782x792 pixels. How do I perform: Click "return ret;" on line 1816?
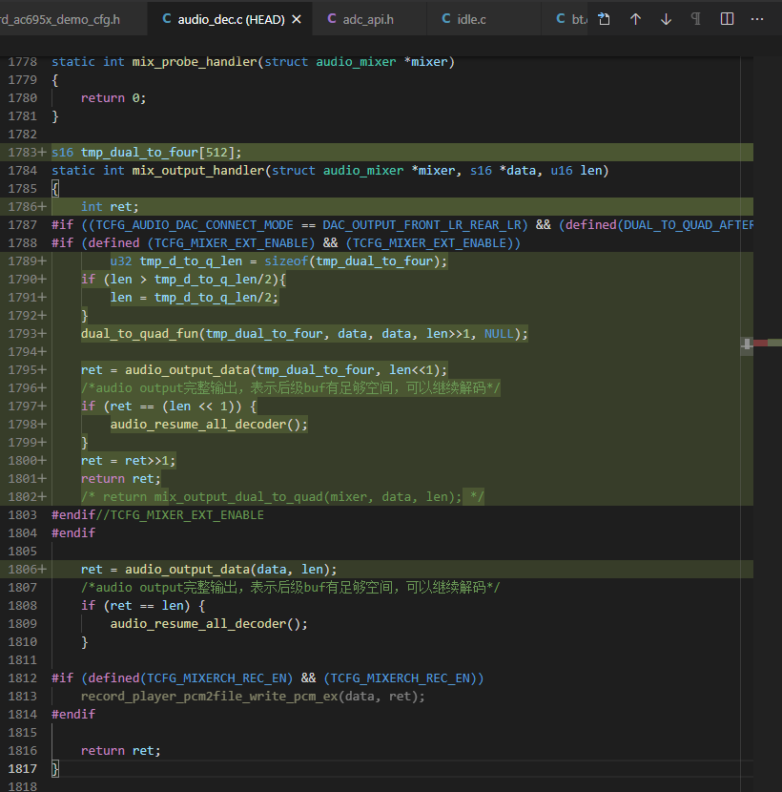coord(121,750)
